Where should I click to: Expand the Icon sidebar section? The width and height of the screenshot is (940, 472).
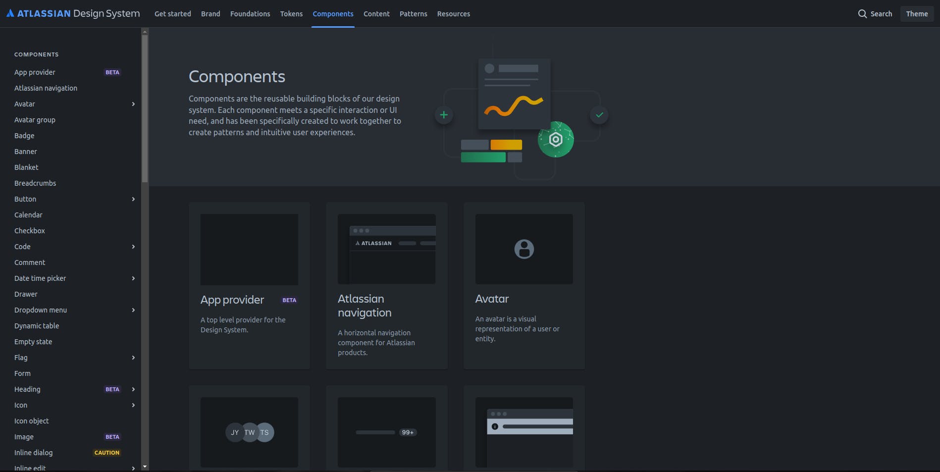(x=133, y=405)
